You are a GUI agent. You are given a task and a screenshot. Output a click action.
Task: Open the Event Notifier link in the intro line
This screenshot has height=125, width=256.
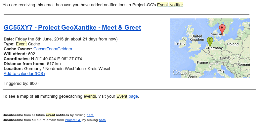[170, 5]
